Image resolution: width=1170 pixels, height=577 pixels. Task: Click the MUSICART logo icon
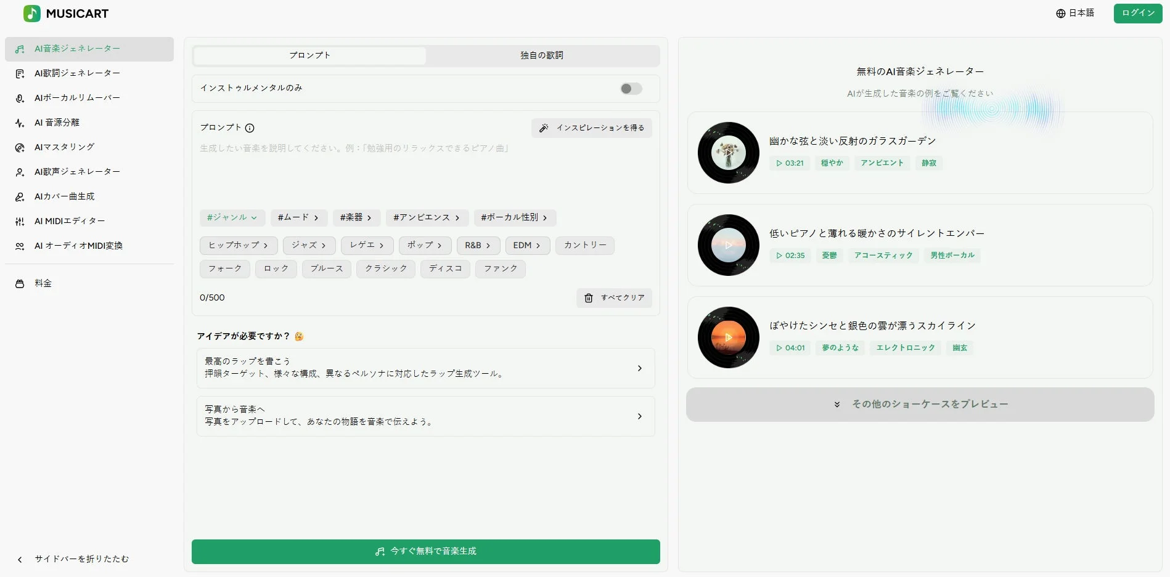coord(31,13)
